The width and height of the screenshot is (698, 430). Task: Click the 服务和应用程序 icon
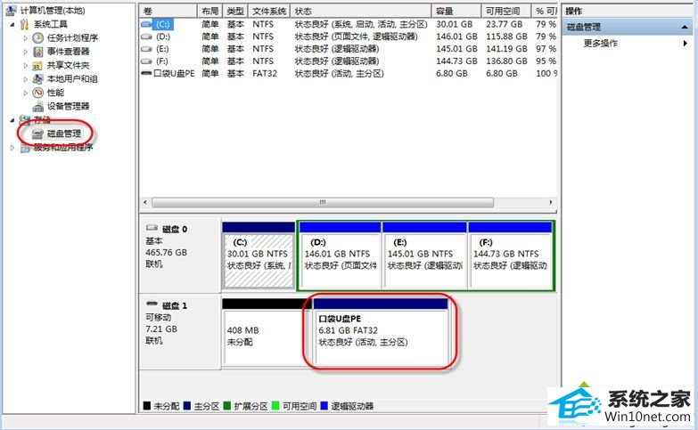[x=25, y=147]
